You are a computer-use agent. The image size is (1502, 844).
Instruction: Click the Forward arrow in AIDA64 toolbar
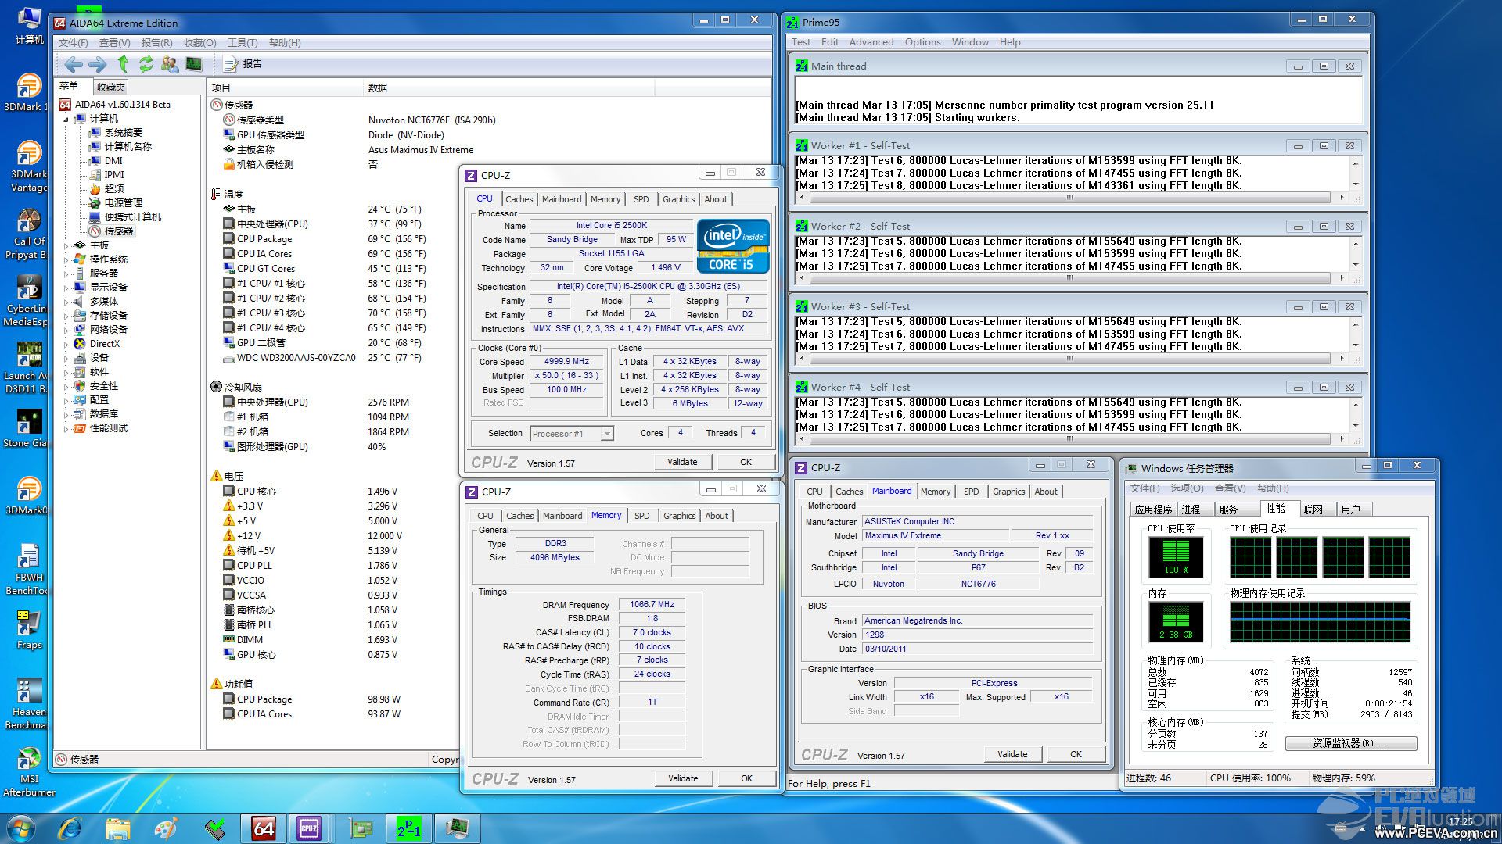[98, 64]
